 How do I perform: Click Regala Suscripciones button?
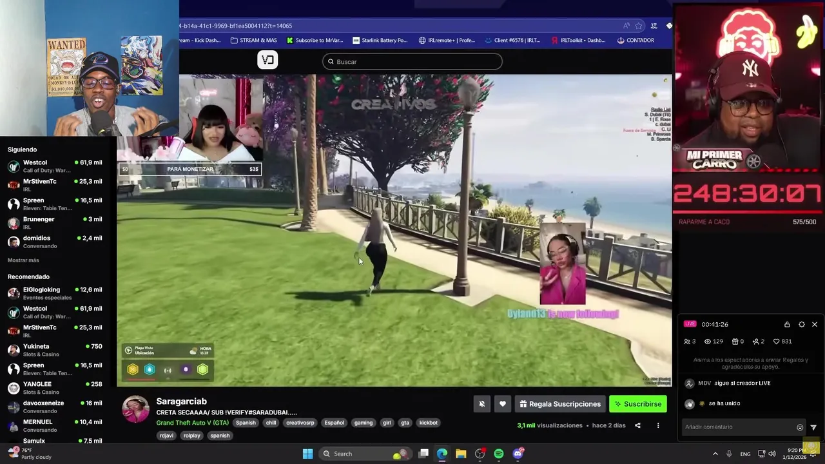coord(560,404)
